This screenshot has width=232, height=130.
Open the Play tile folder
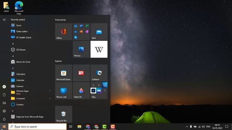point(99,91)
